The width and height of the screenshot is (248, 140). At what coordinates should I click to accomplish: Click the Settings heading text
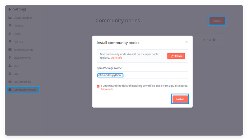coord(20,9)
